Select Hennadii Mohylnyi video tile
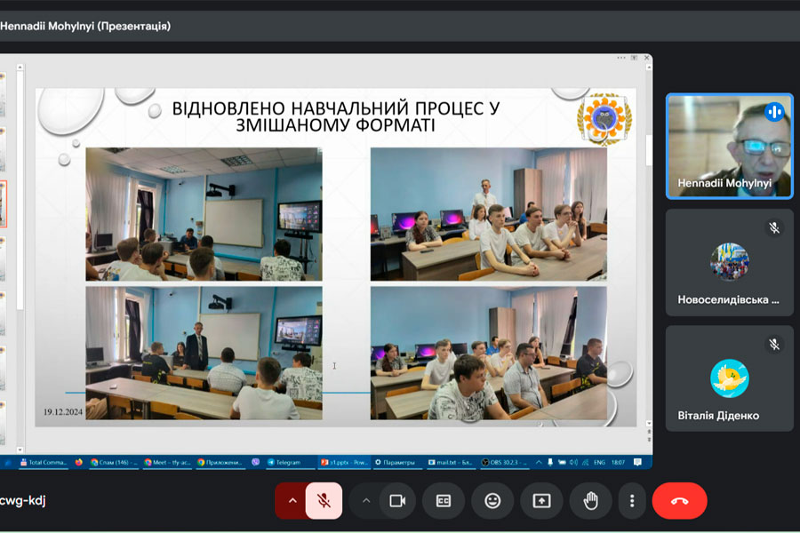Screen dimensions: 800x533 pyautogui.click(x=730, y=146)
